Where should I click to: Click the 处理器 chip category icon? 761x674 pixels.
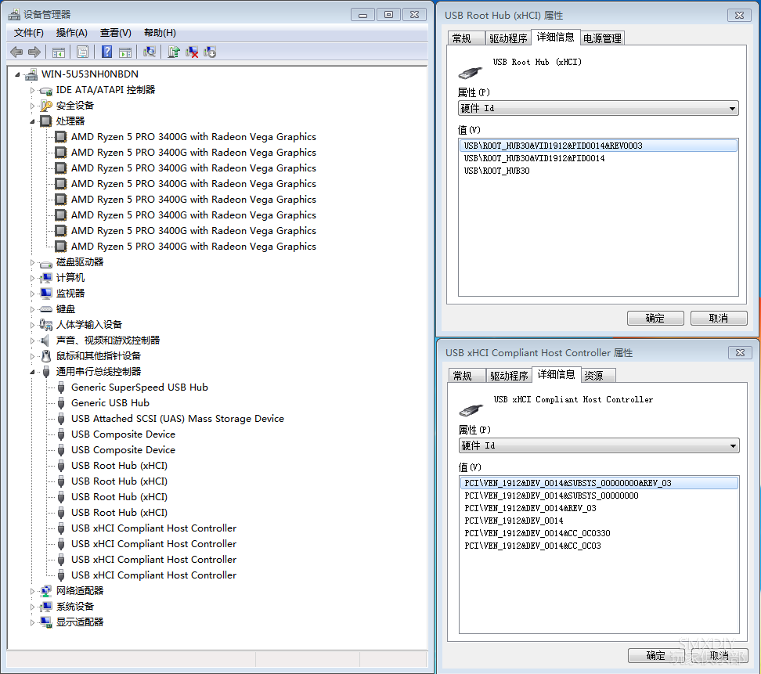pyautogui.click(x=45, y=121)
